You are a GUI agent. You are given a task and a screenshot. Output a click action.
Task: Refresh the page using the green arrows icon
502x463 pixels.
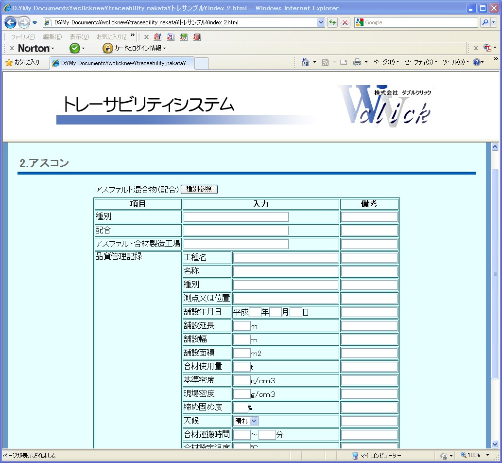332,22
